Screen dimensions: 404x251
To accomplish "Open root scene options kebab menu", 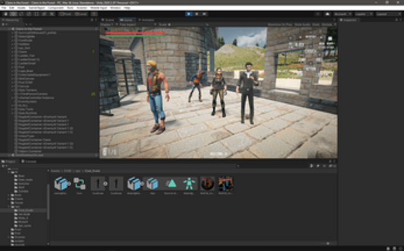I will [x=96, y=29].
